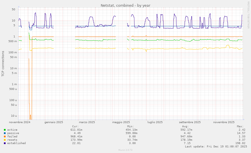Click the 'resets' legend label
Viewport: 251px width, 153px height.
point(12,140)
